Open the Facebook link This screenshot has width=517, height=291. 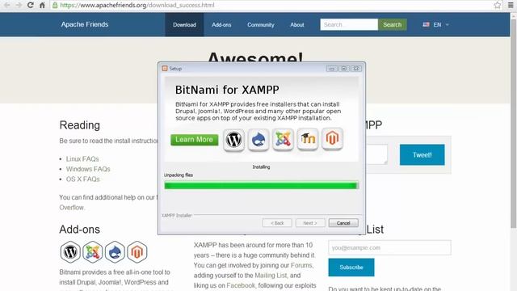point(241,285)
